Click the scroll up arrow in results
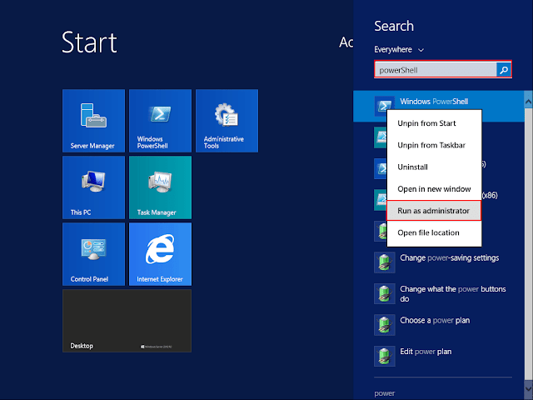Viewport: 533px width, 400px height. (529, 102)
